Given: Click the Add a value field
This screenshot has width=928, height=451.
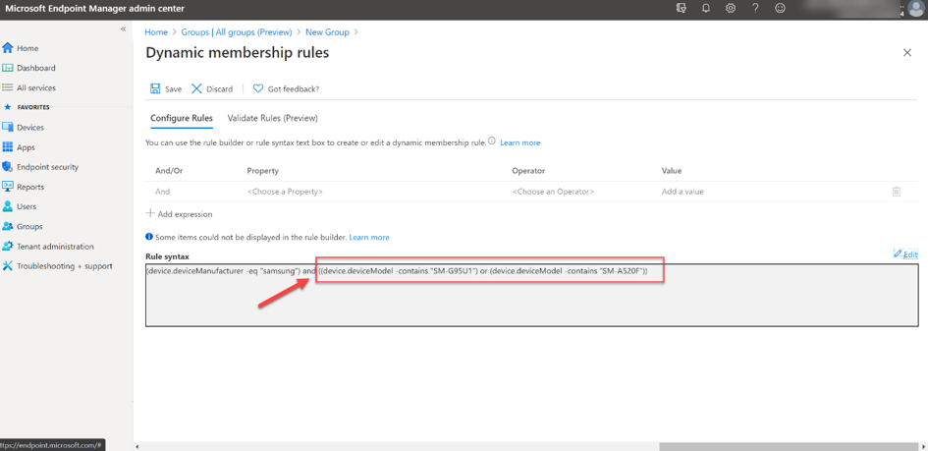Looking at the screenshot, I should (x=682, y=192).
